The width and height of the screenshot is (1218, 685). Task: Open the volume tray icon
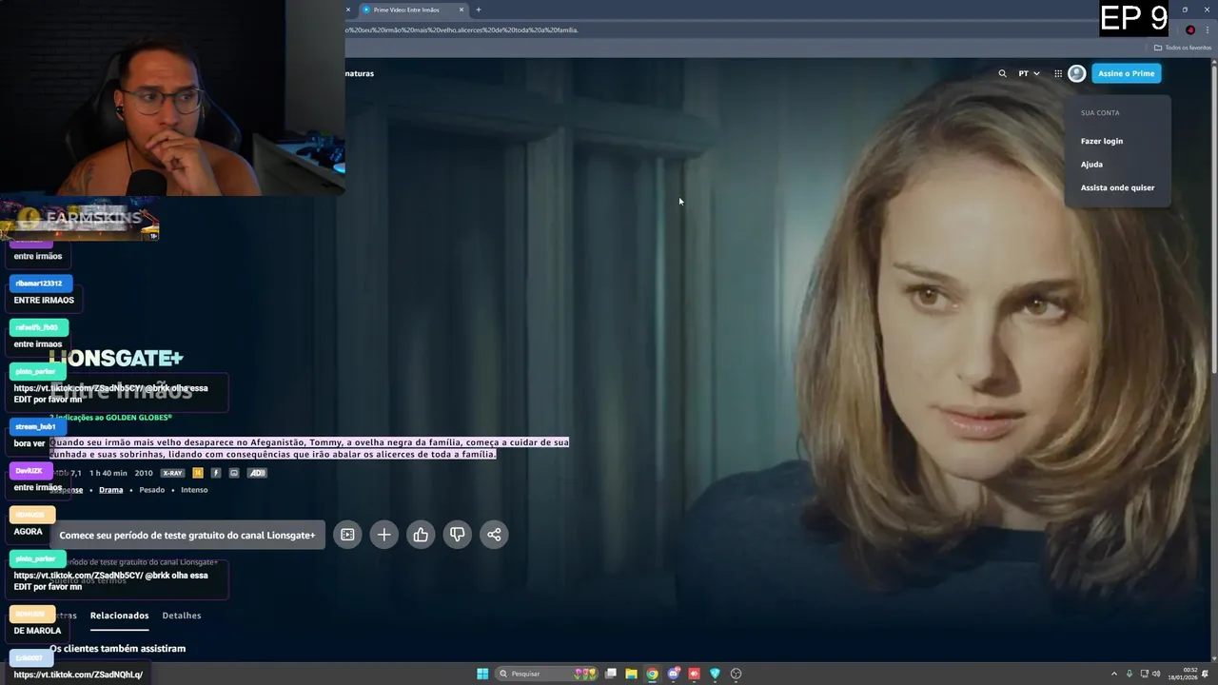[x=1156, y=674]
